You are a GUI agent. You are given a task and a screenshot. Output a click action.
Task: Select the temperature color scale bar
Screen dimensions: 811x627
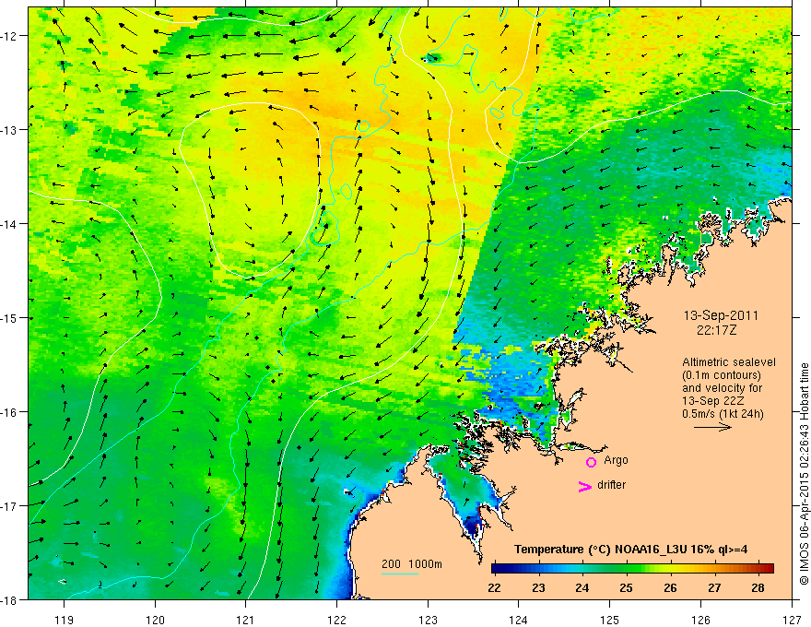632,568
